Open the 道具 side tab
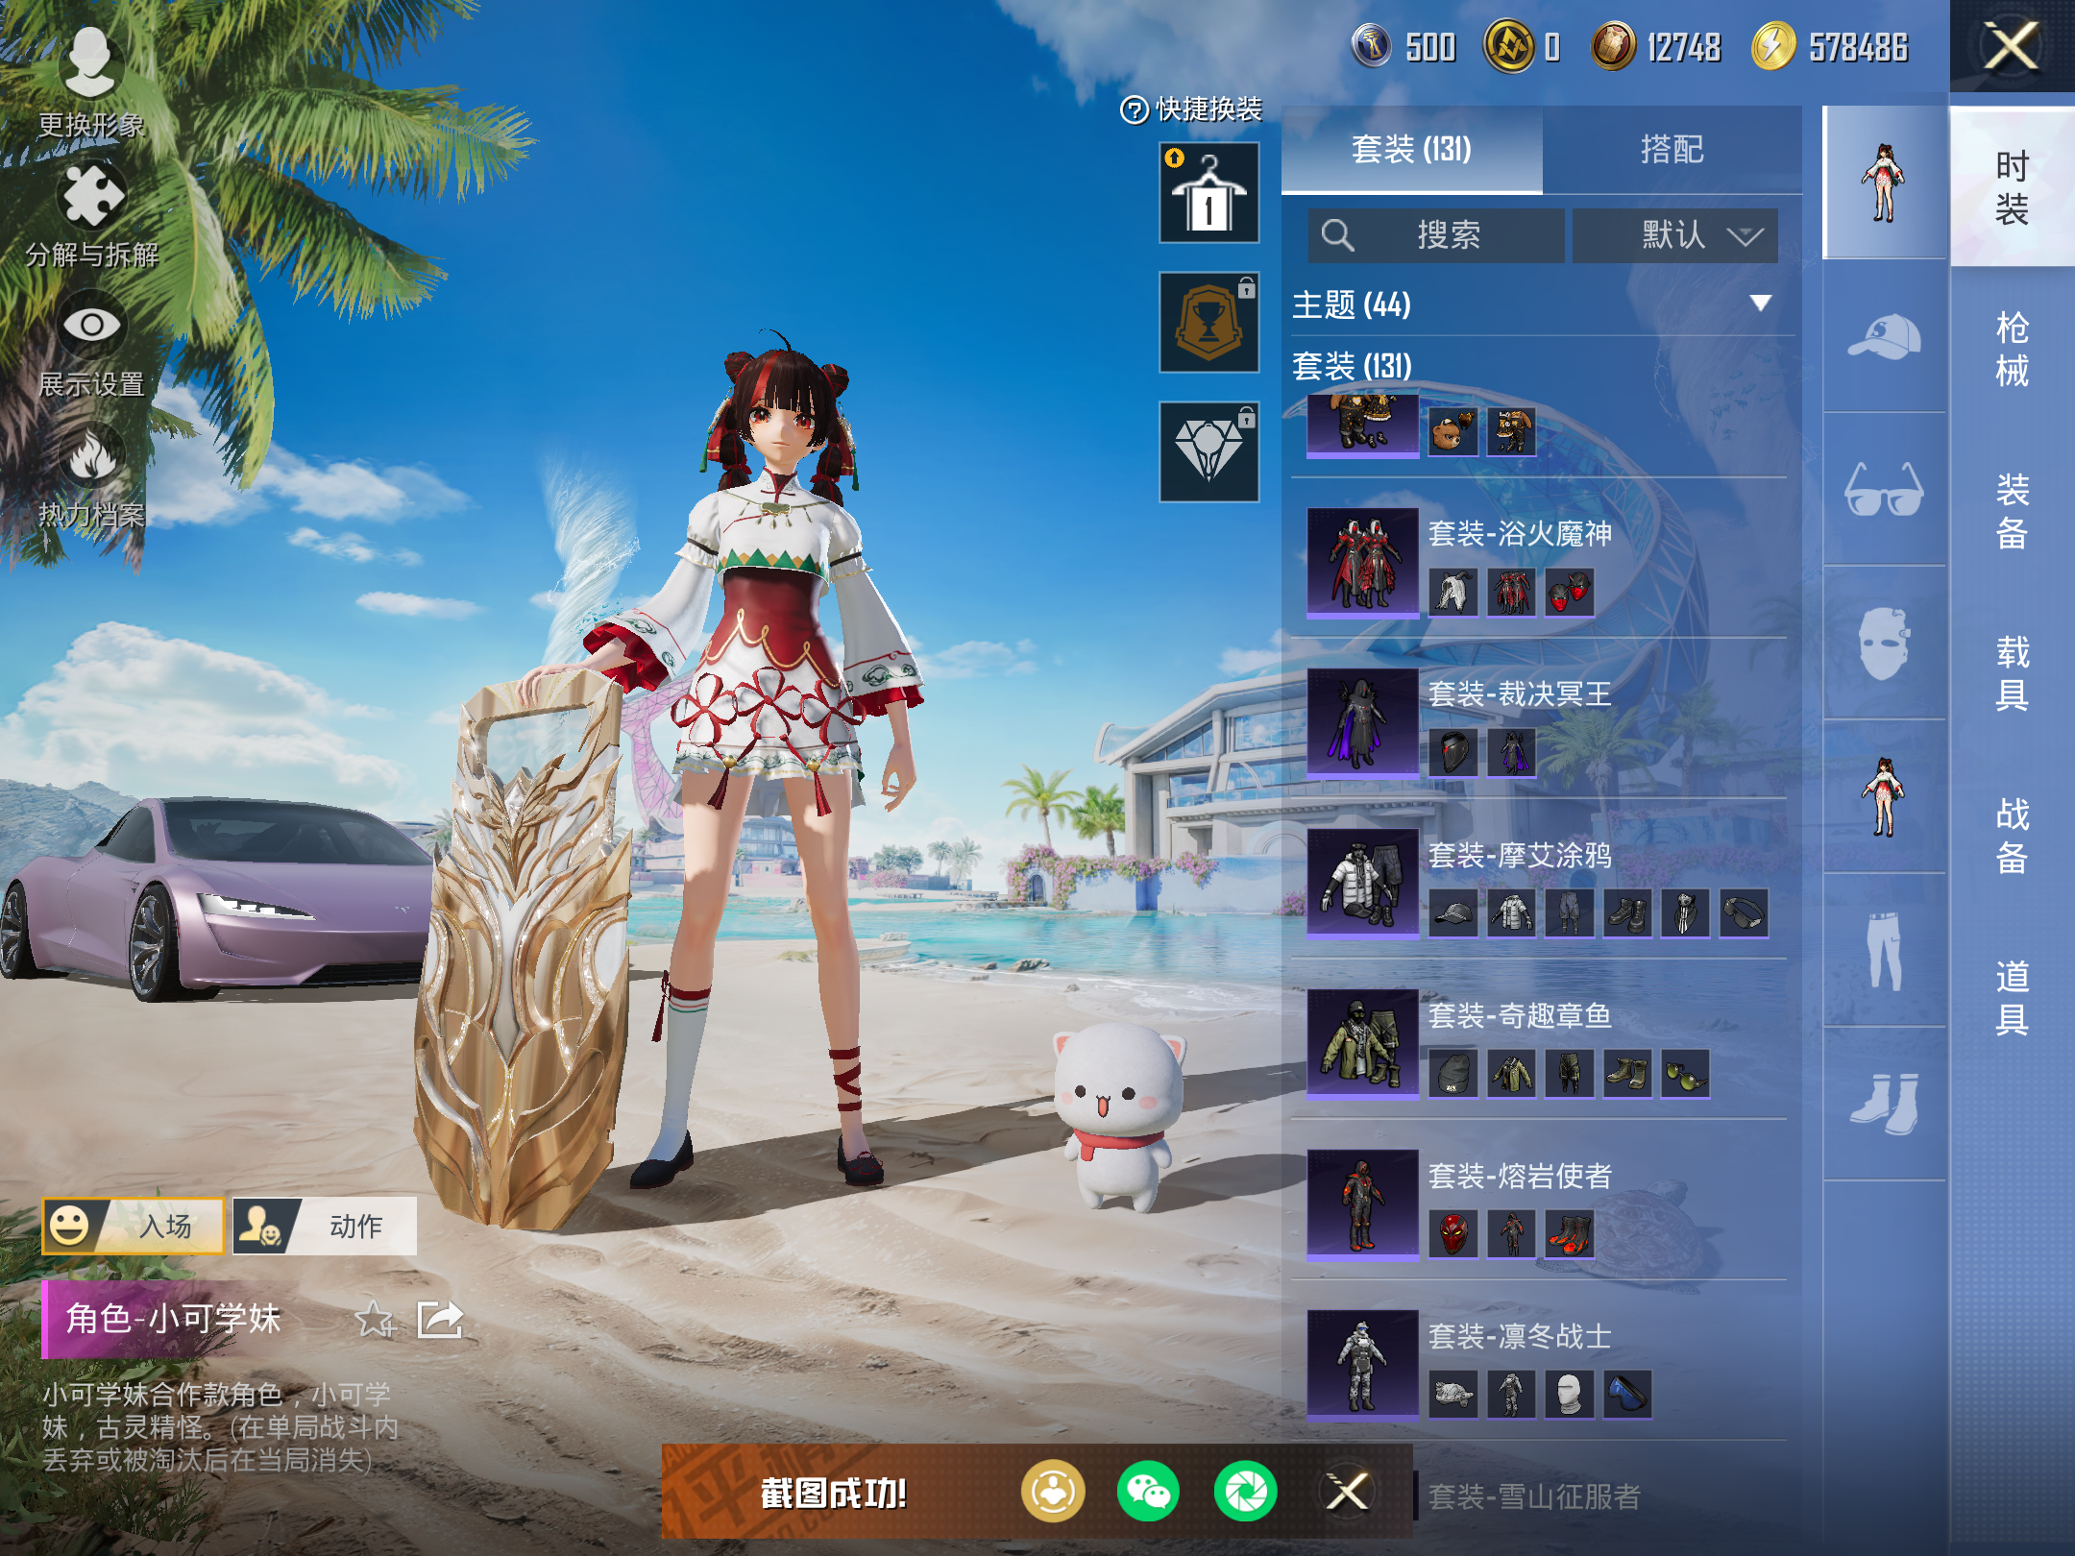 [x=2012, y=997]
